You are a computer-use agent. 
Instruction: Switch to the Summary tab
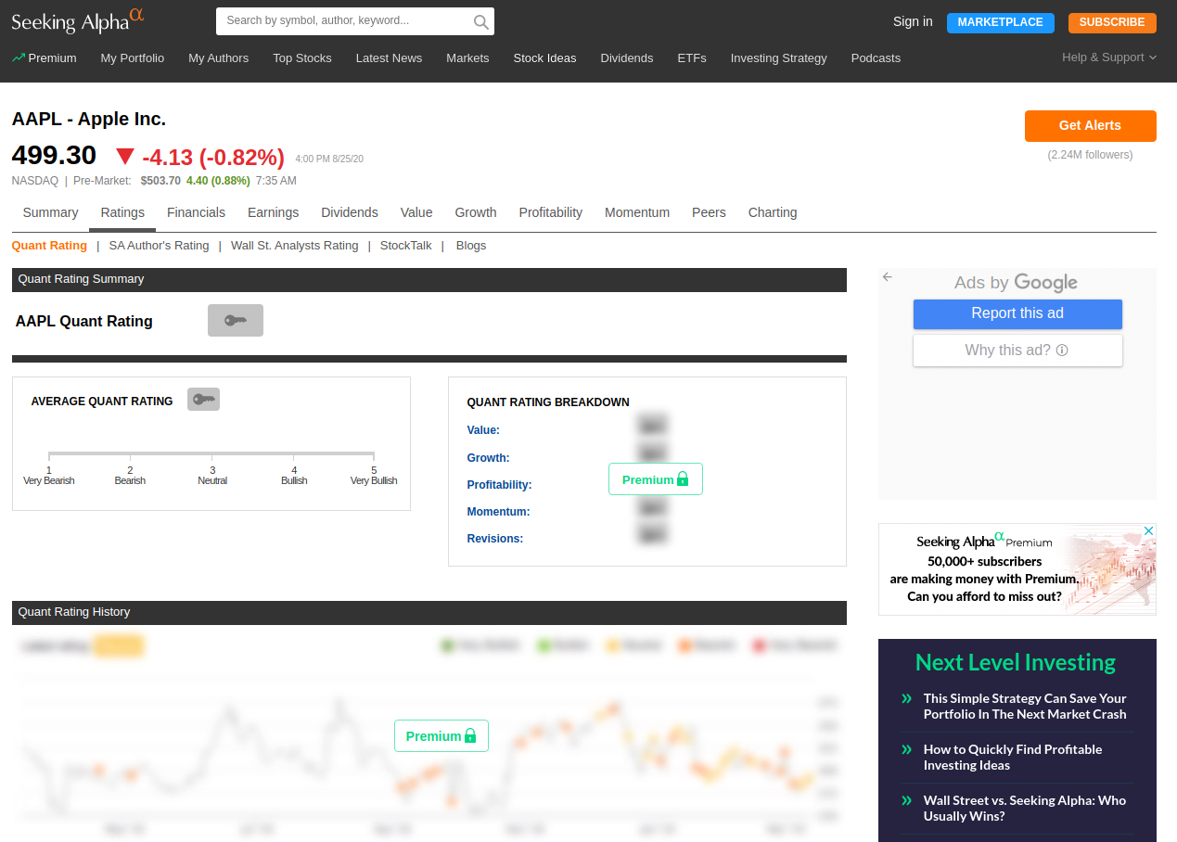point(50,212)
